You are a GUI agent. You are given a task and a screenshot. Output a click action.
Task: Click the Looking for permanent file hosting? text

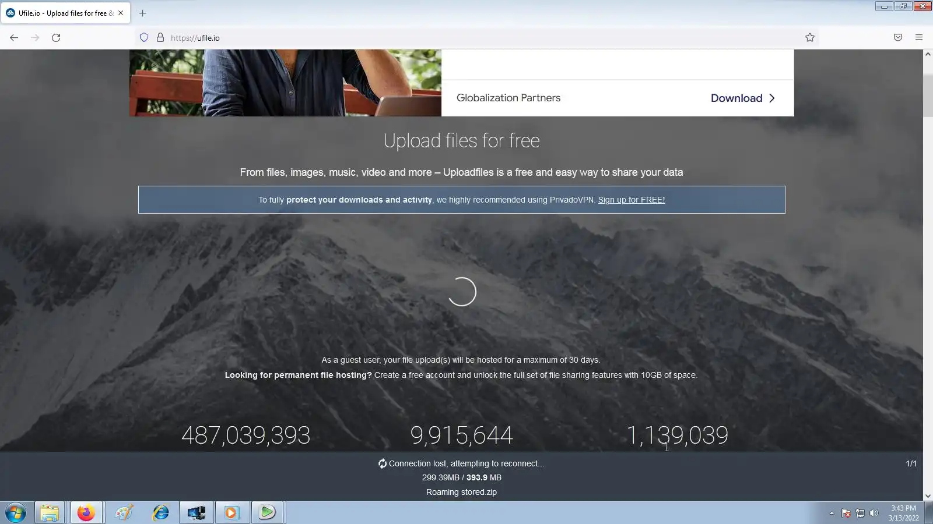(299, 375)
